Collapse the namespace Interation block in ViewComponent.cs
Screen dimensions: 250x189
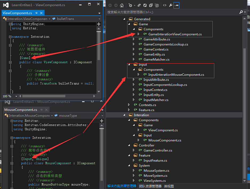10,37
